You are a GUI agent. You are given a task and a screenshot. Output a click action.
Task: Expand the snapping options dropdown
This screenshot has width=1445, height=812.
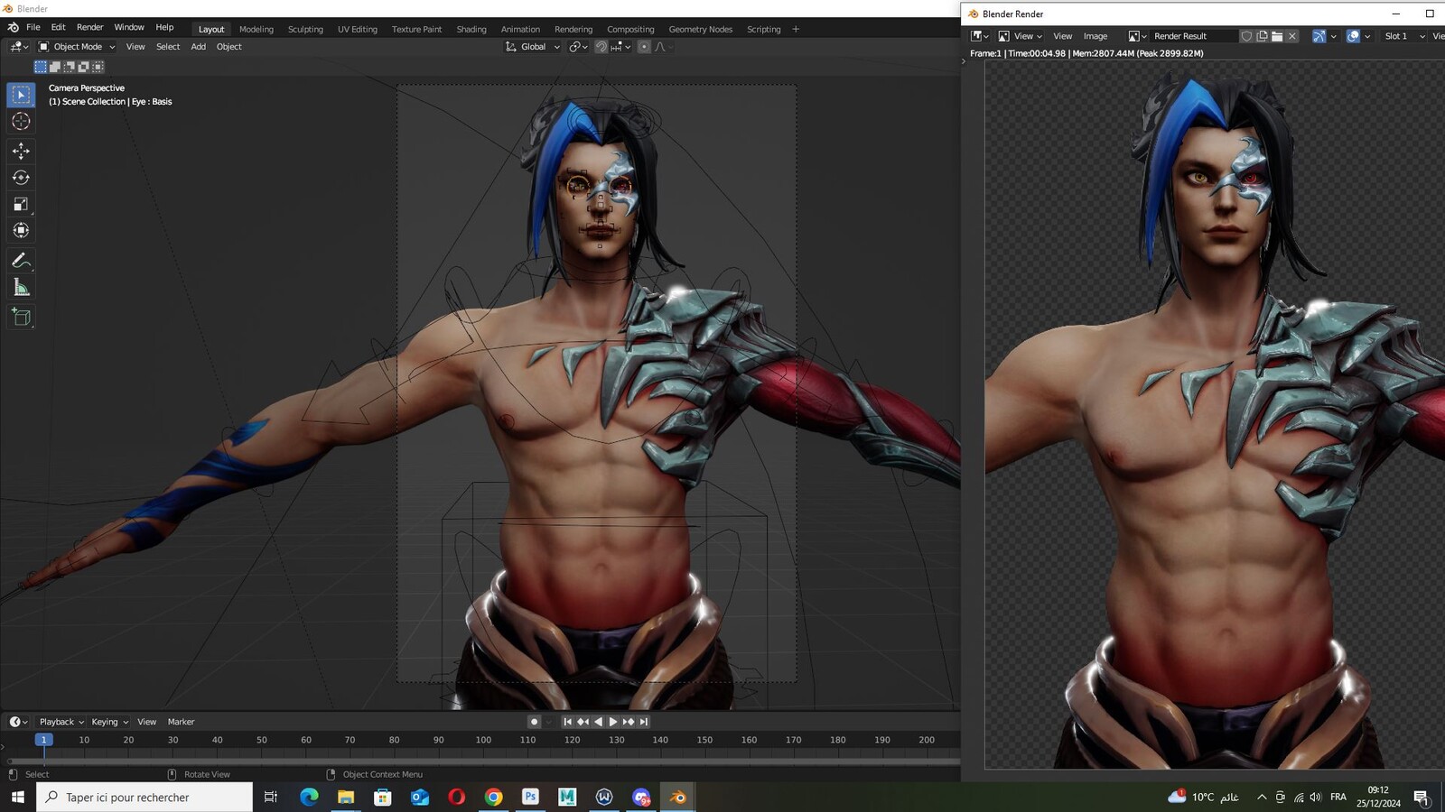coord(621,47)
